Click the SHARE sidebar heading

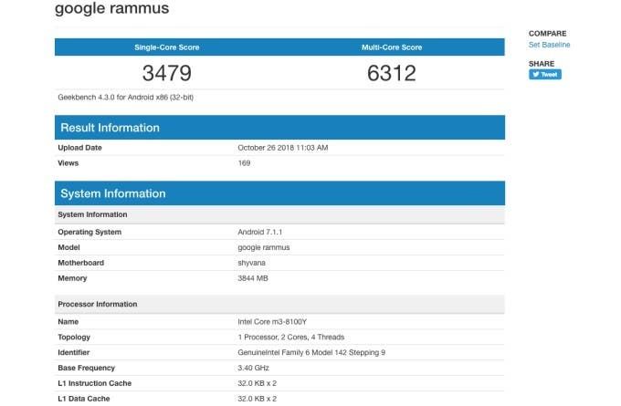pos(542,64)
